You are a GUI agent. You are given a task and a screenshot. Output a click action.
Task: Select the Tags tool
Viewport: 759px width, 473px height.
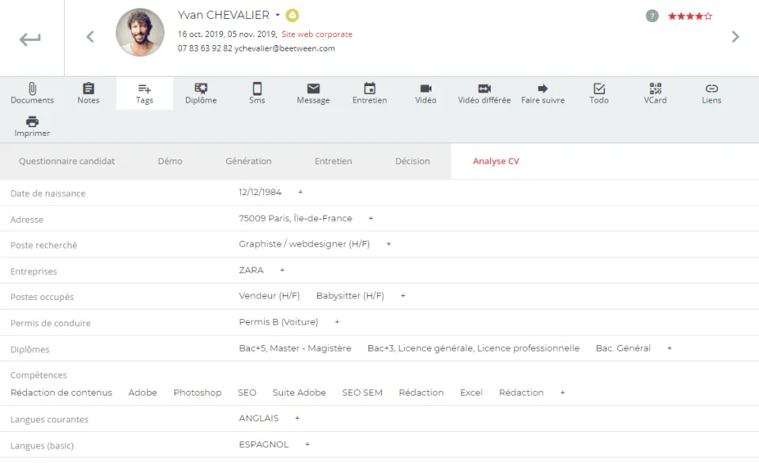coord(144,93)
